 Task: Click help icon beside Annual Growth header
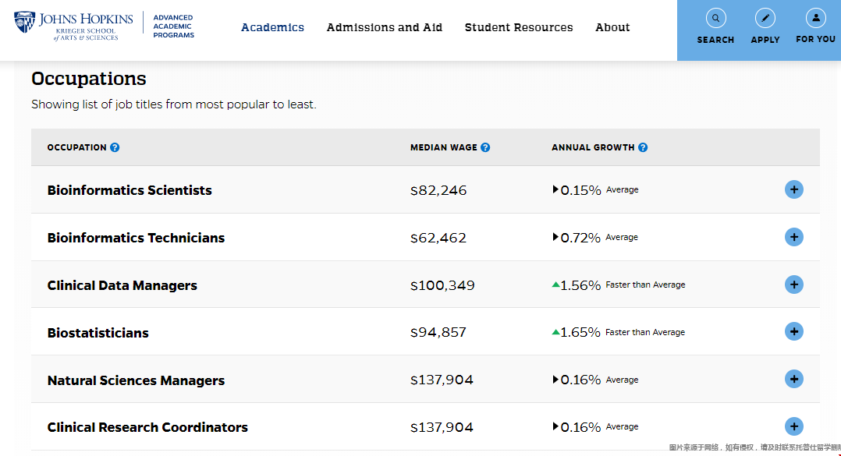click(x=643, y=147)
